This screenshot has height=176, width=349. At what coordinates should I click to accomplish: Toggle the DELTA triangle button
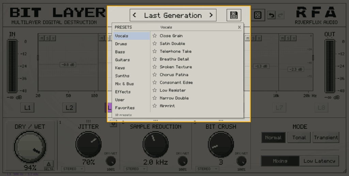point(48,164)
